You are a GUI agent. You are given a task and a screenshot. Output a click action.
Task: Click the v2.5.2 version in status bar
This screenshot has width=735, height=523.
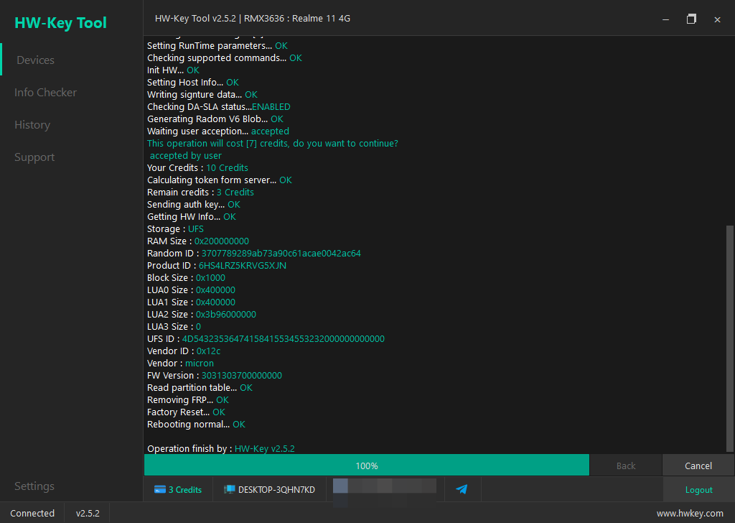point(88,513)
